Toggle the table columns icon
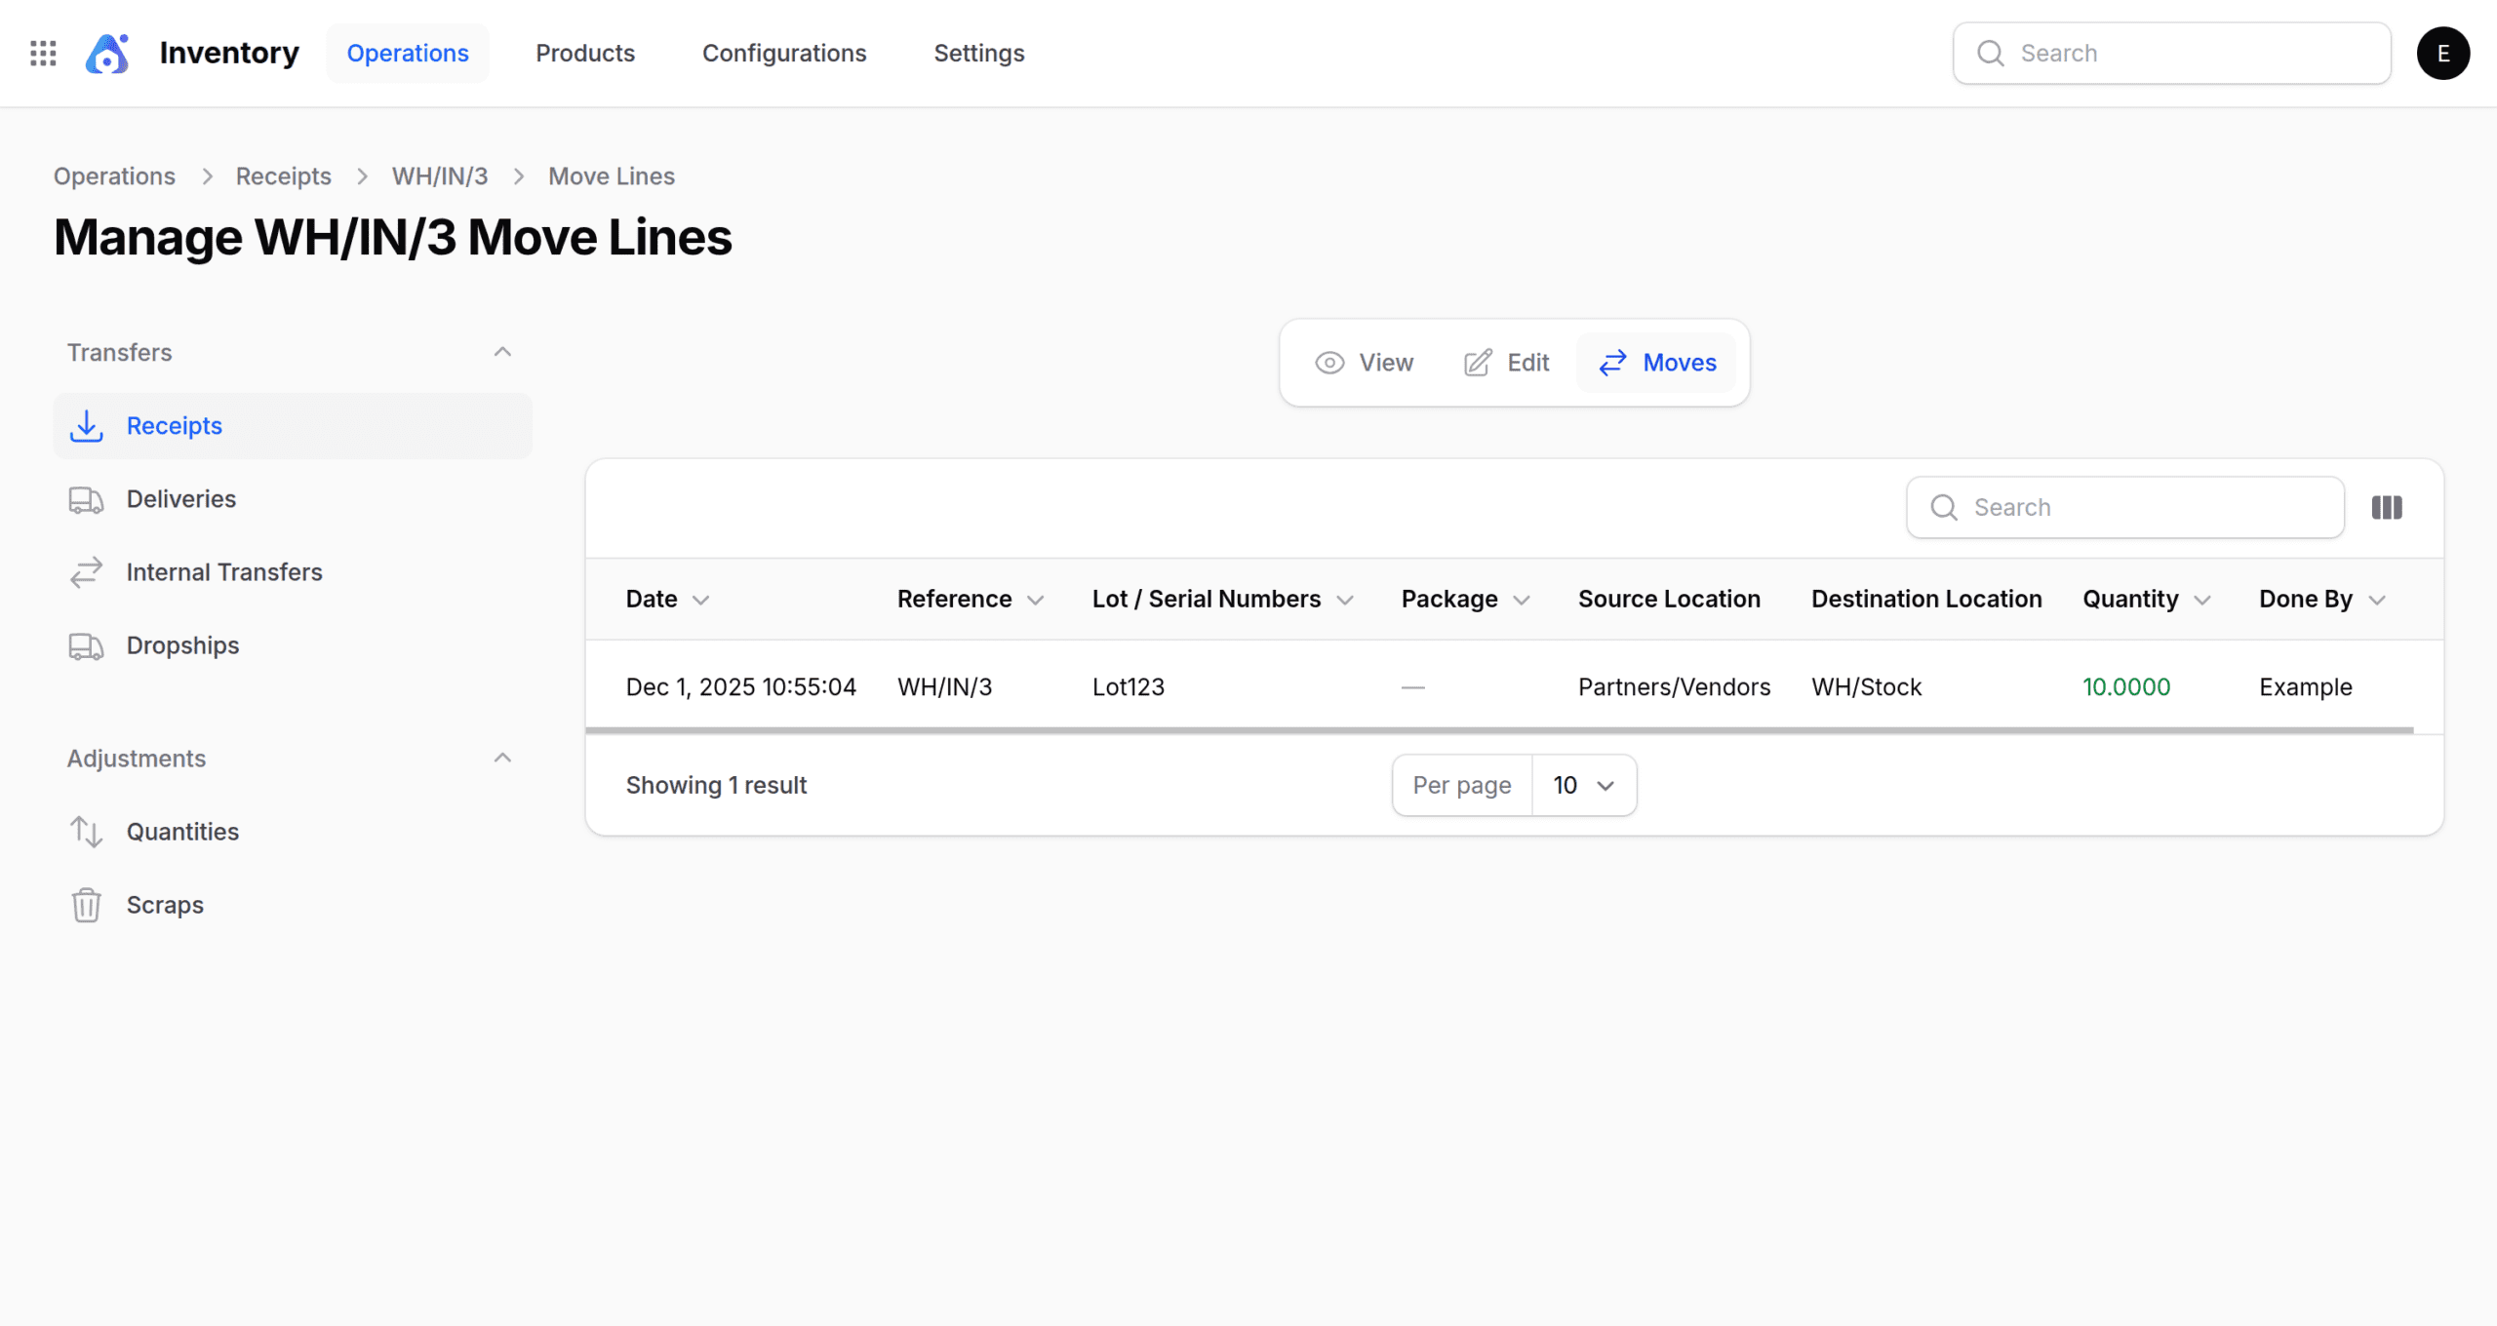The image size is (2497, 1326). click(x=2386, y=507)
